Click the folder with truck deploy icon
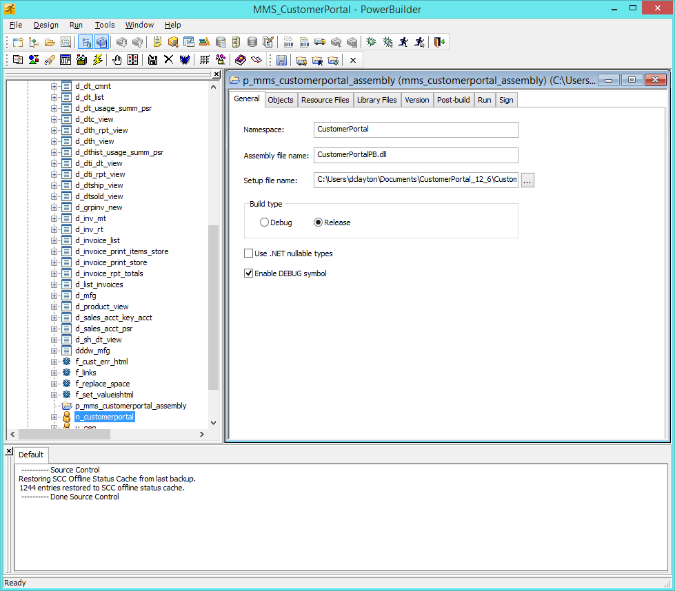This screenshot has width=675, height=591. pos(301,60)
